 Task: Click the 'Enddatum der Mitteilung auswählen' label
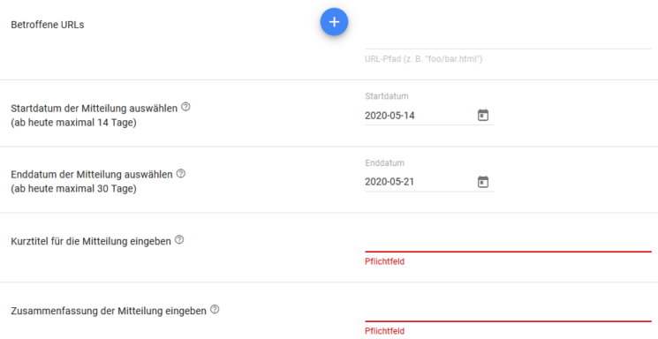pos(92,175)
